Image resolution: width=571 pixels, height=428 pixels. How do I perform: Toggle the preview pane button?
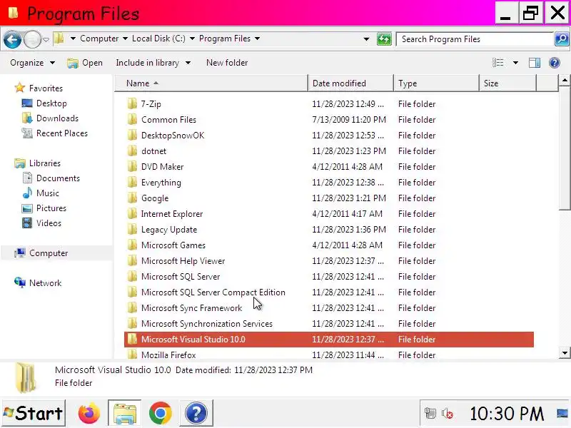pos(534,63)
